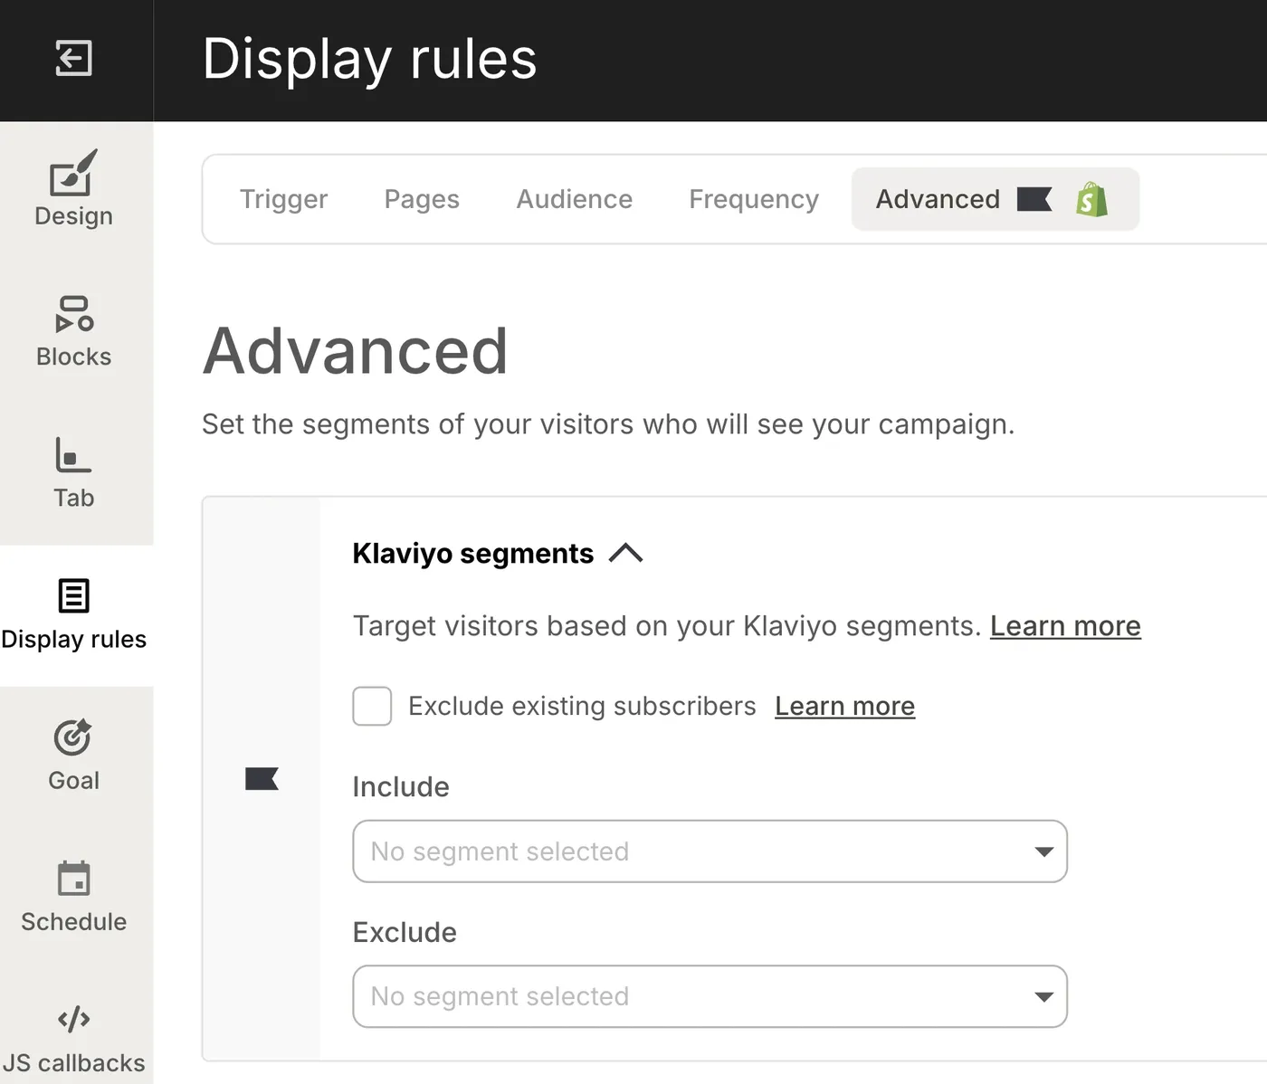The height and width of the screenshot is (1084, 1267).
Task: Open the Exclude segment dropdown
Action: 710,996
